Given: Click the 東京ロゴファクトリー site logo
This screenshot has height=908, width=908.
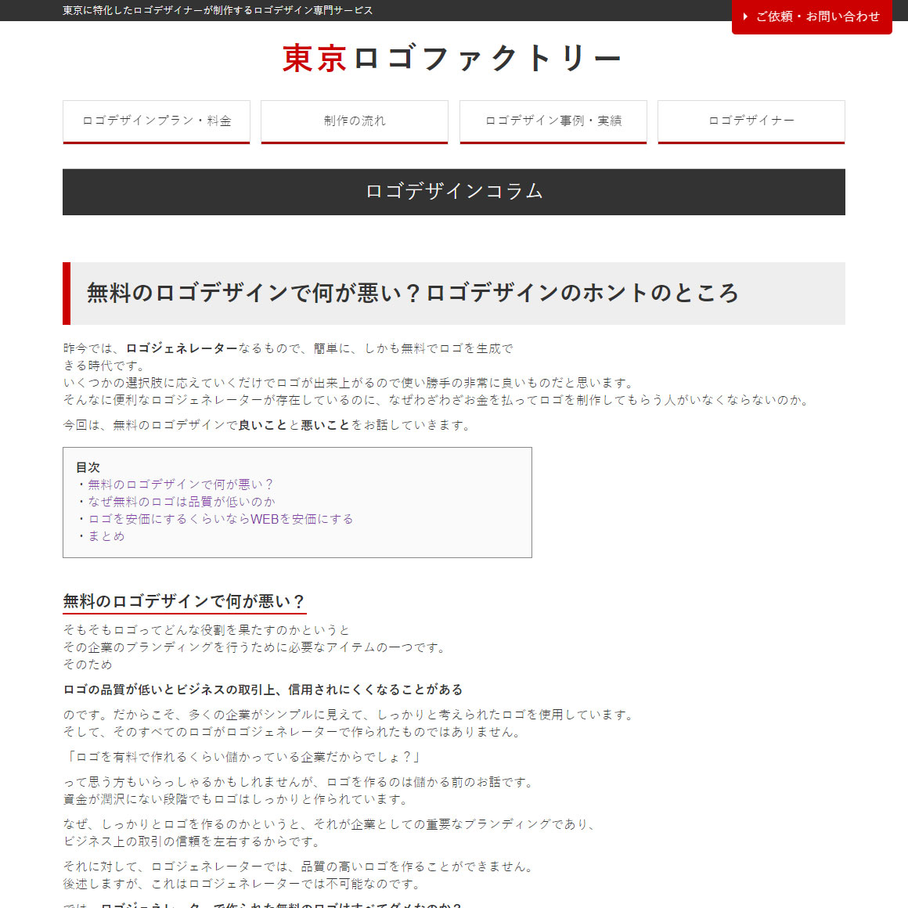Looking at the screenshot, I should [452, 56].
